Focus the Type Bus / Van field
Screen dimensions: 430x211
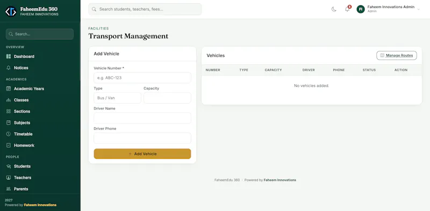pyautogui.click(x=117, y=98)
